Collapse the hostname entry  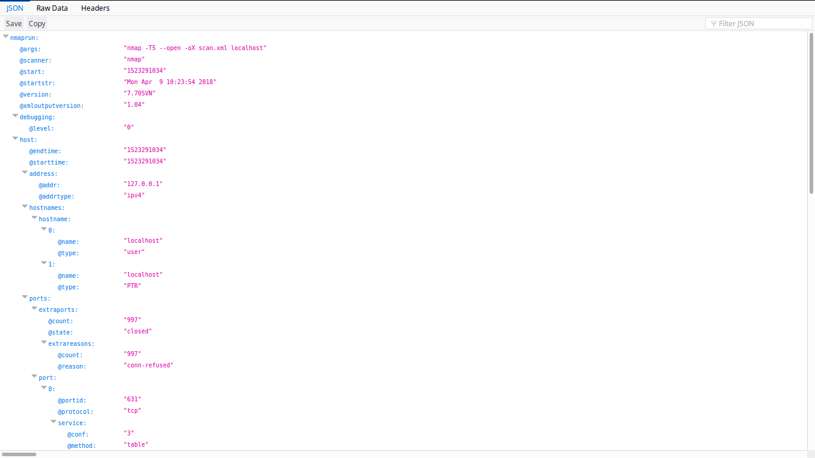[34, 217]
